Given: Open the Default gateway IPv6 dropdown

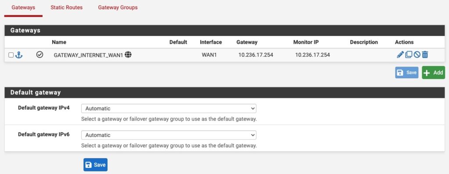Looking at the screenshot, I should pos(169,135).
